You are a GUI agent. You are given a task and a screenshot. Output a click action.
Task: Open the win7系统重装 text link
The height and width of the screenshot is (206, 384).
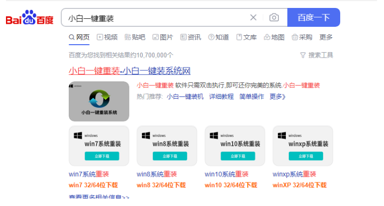pyautogui.click(x=89, y=174)
